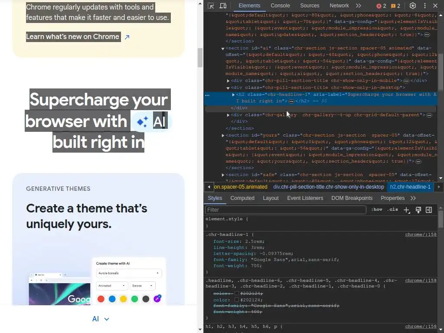Switch to the Elements tab
444x333 pixels.
click(x=249, y=6)
